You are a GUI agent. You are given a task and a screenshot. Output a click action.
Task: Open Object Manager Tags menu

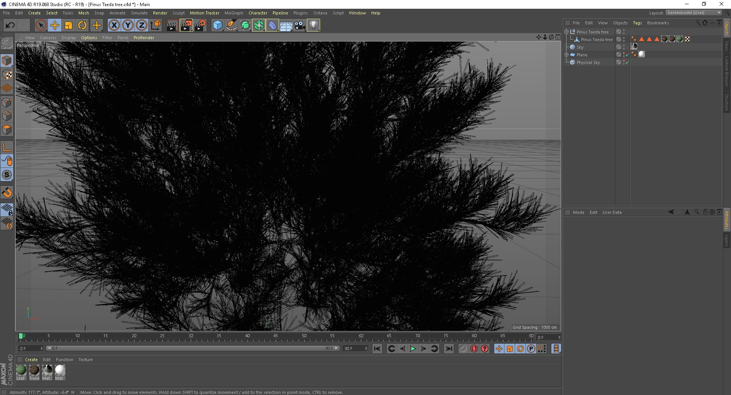pos(637,23)
